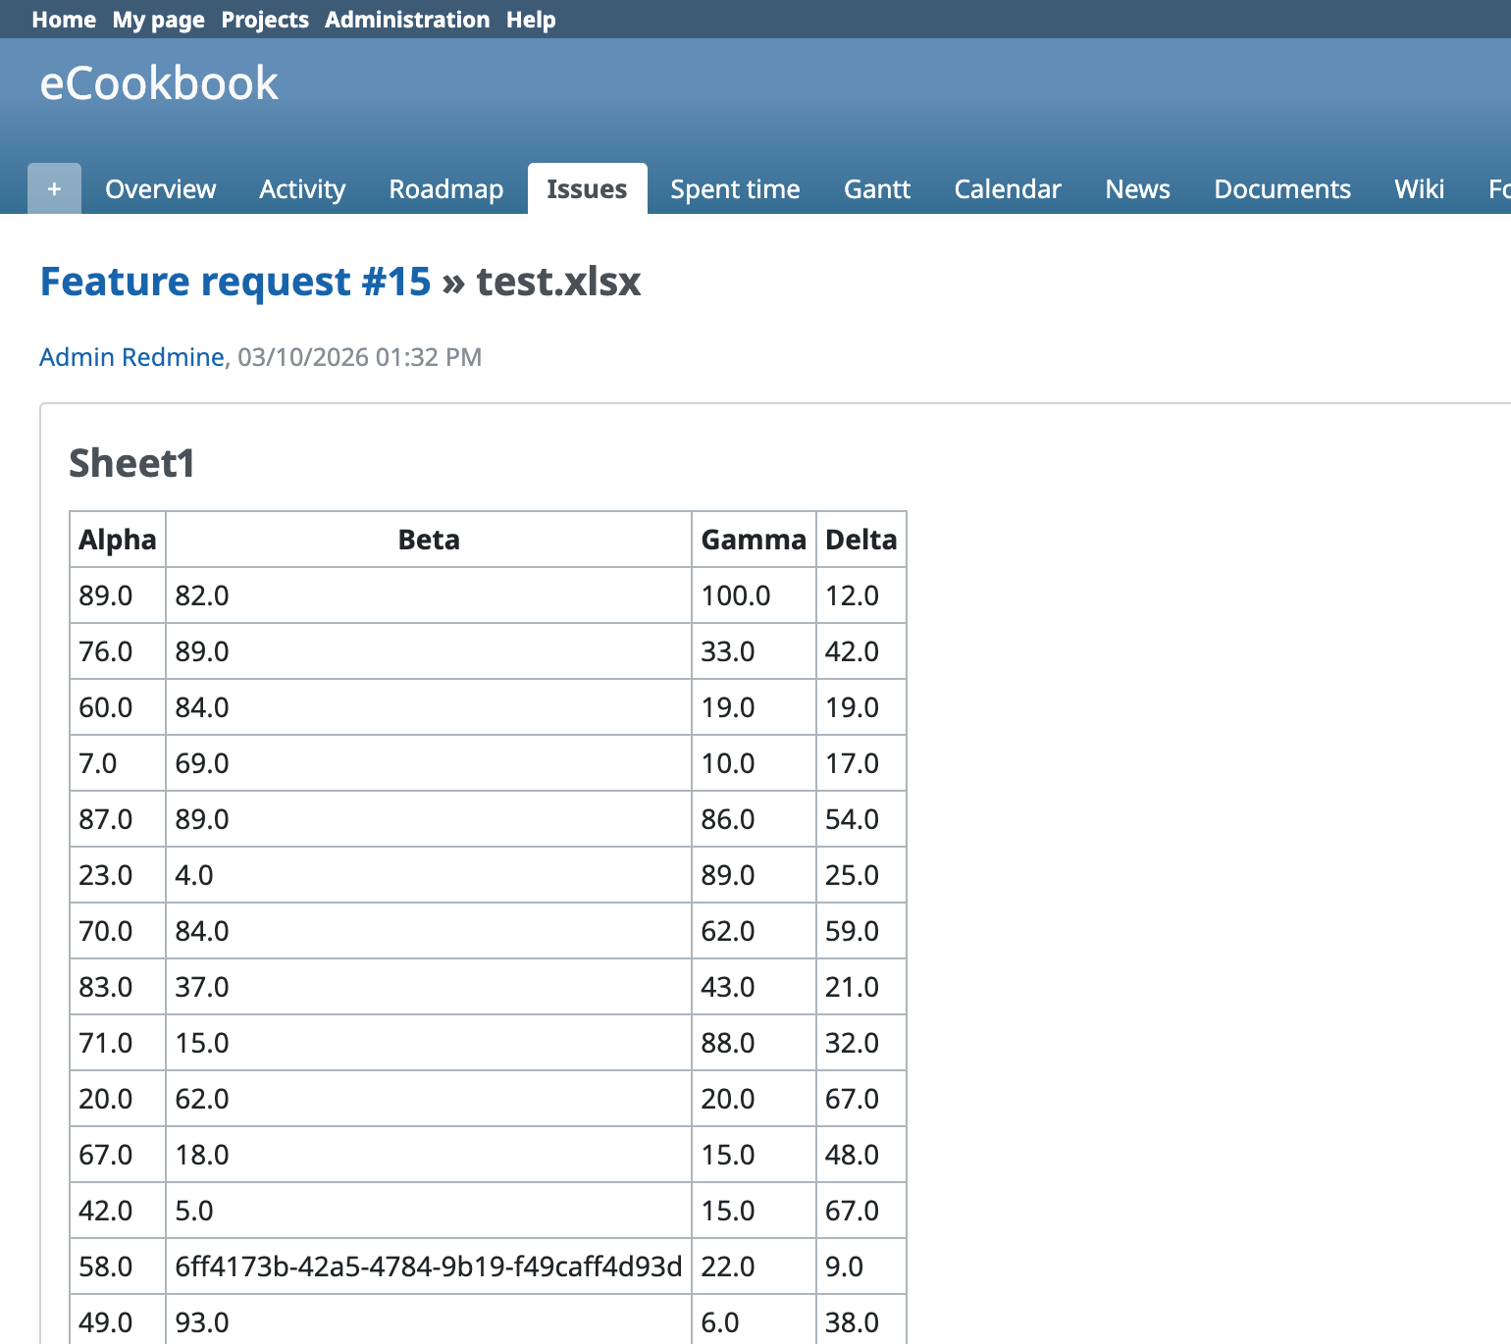Image resolution: width=1511 pixels, height=1344 pixels.
Task: Click the plus new object icon
Action: (x=54, y=189)
